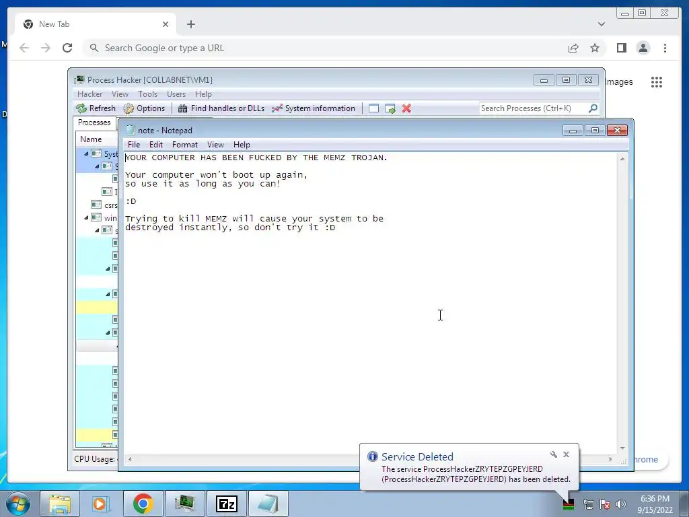Click Notepad vertical scrollbar up arrow
Viewport: 689px width, 517px height.
tap(622, 159)
